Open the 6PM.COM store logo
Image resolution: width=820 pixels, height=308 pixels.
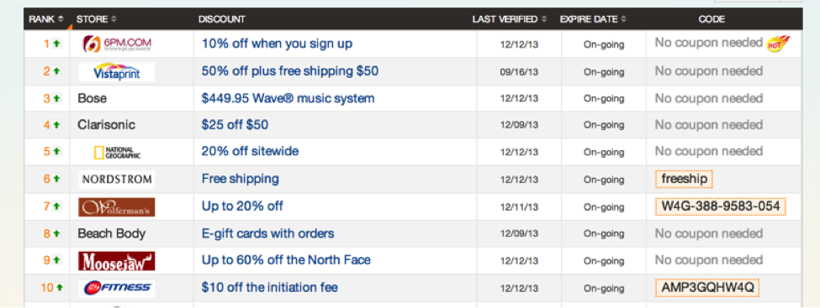pyautogui.click(x=117, y=44)
